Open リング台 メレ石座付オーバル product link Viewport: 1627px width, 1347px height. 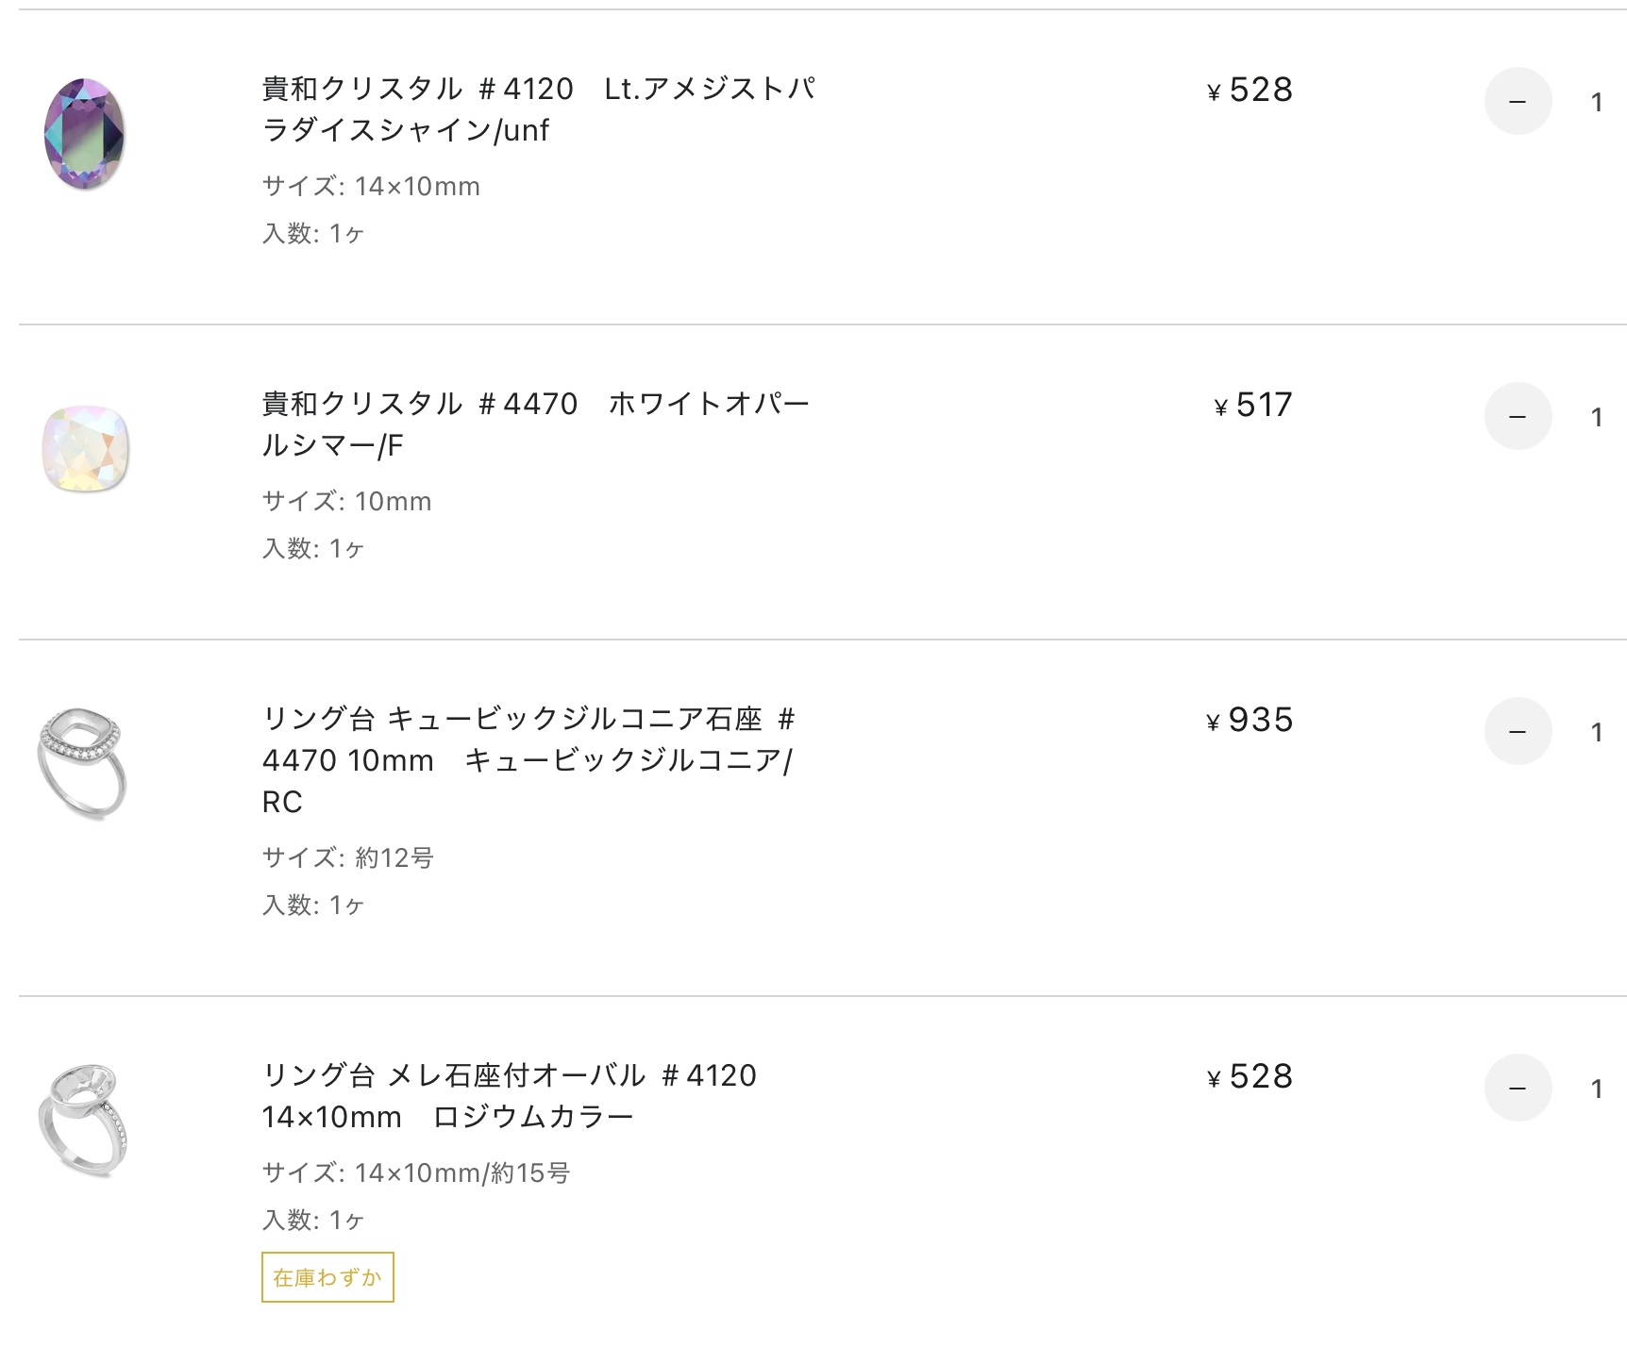(510, 1095)
